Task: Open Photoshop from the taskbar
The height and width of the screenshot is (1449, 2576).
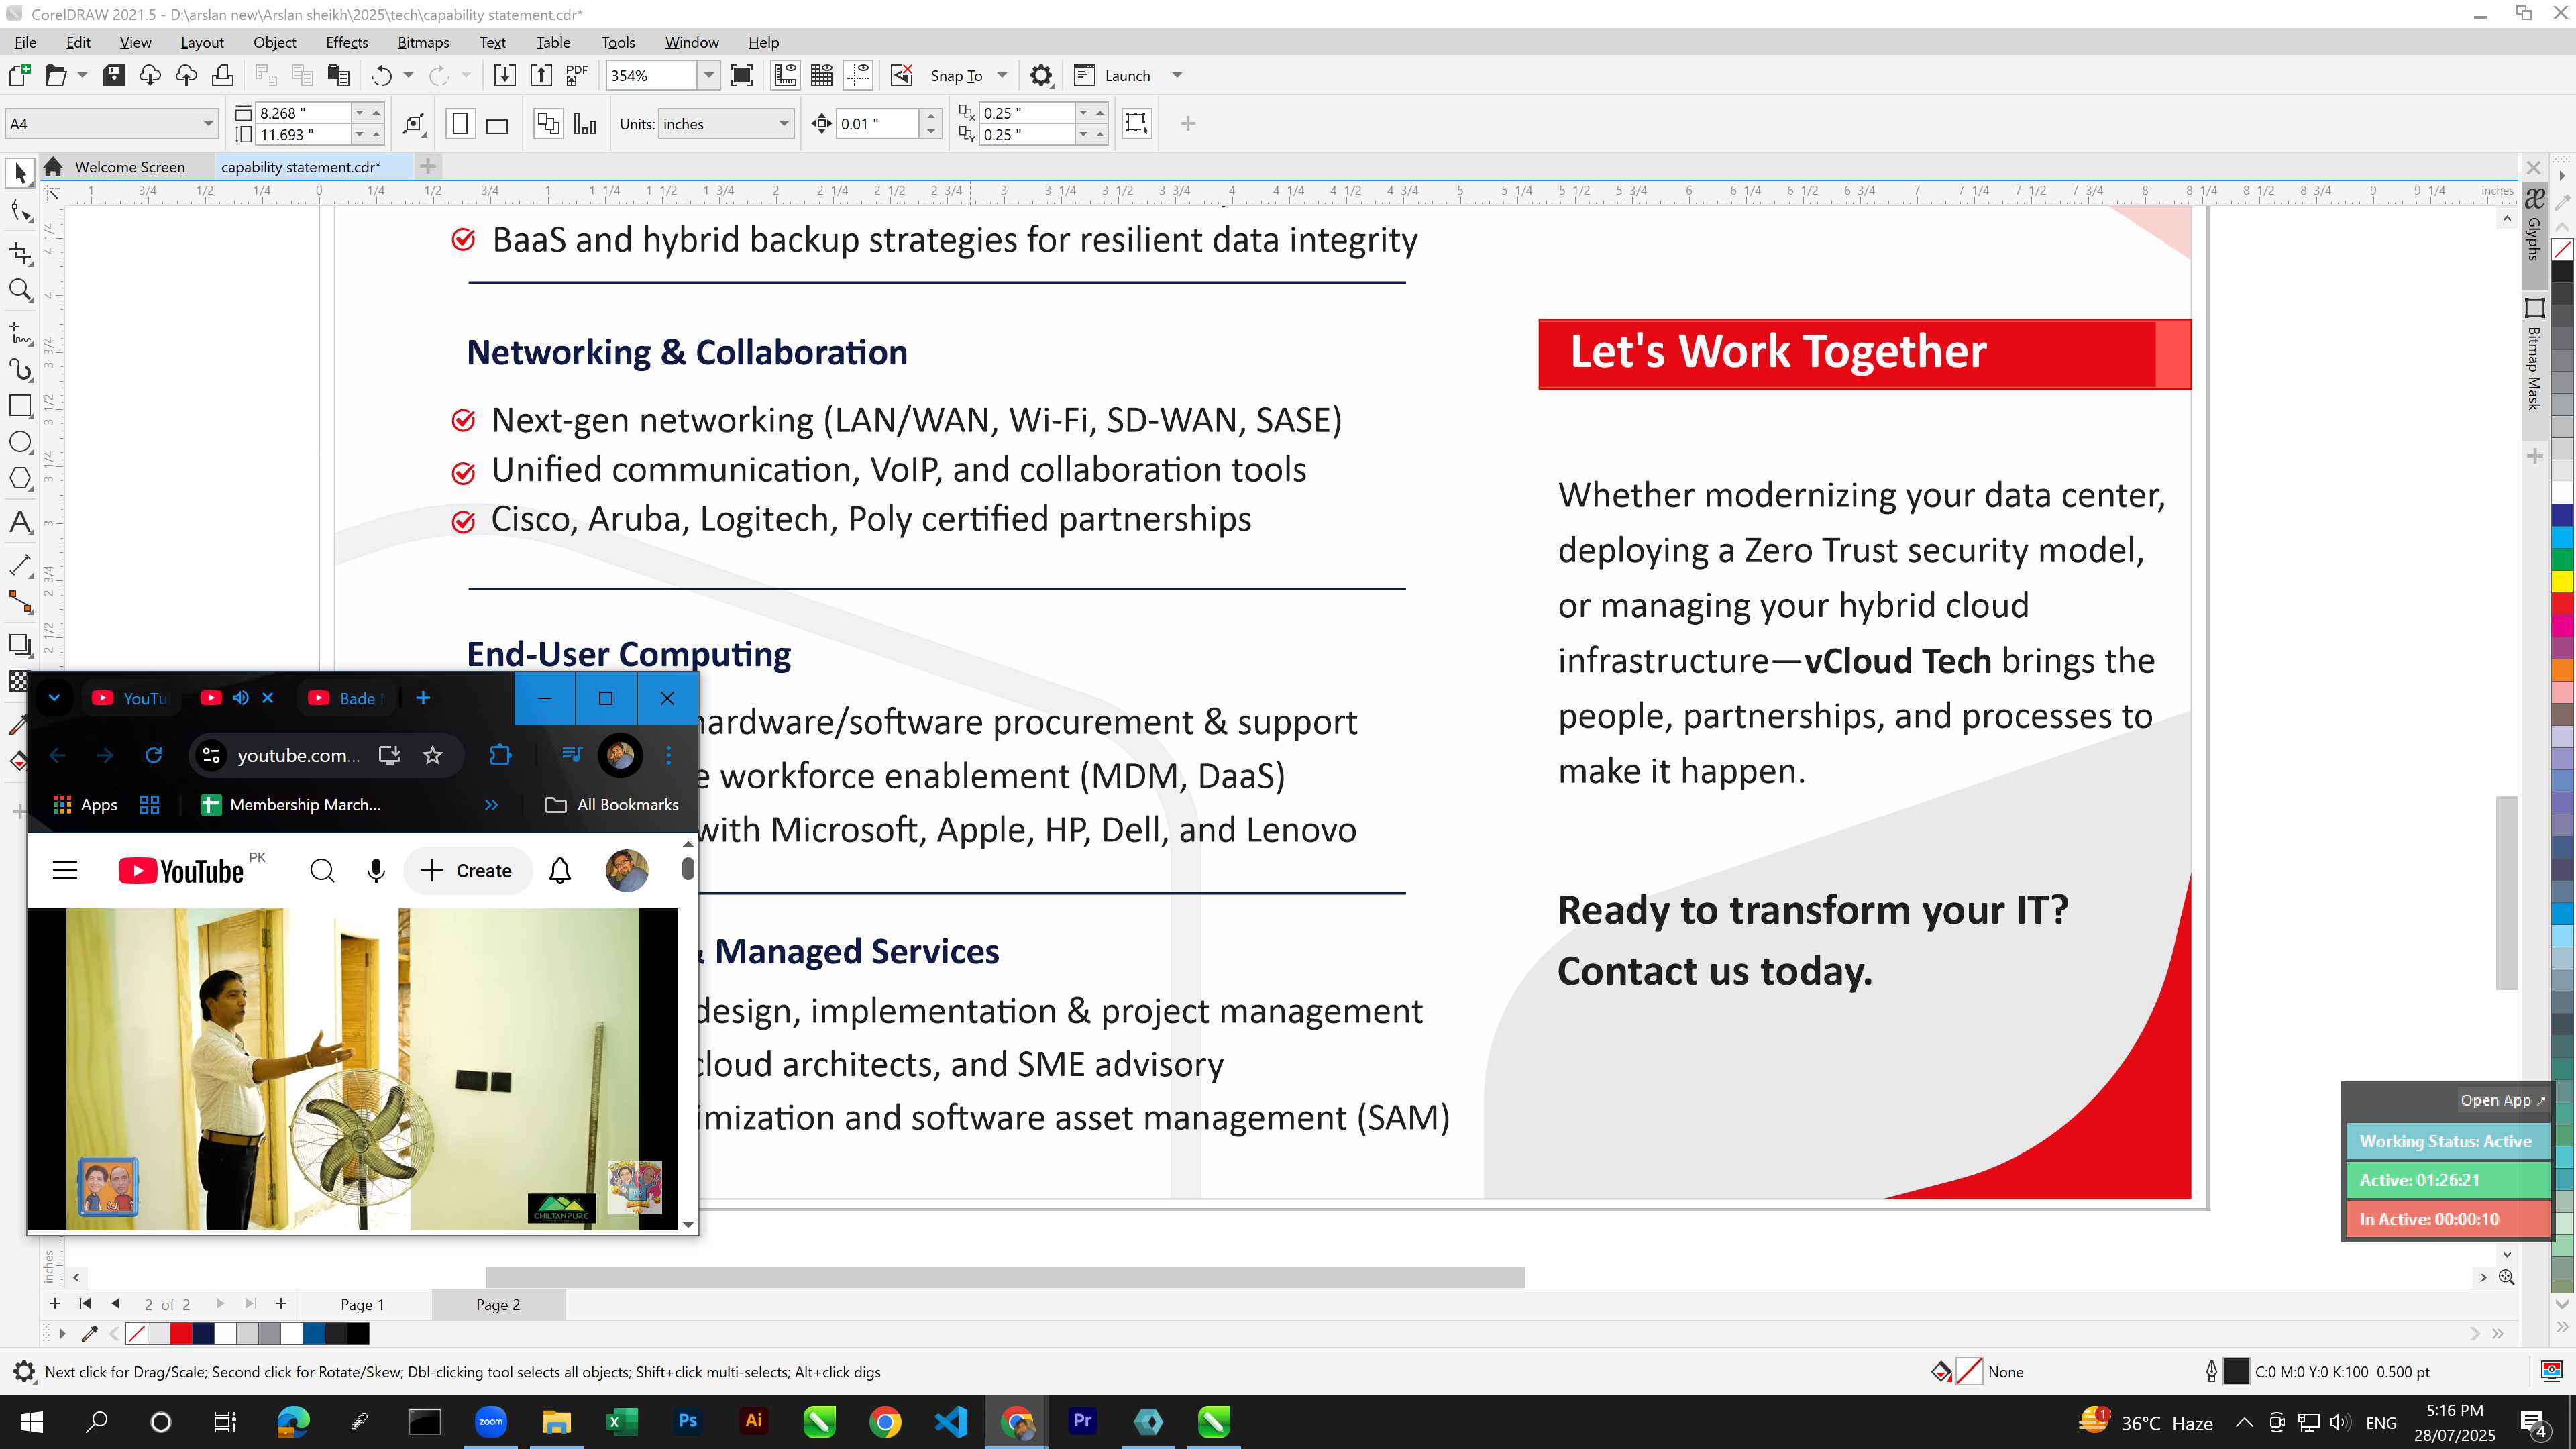Action: click(688, 1421)
